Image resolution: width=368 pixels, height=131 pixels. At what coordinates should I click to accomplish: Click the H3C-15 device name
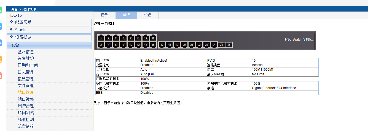(15, 15)
